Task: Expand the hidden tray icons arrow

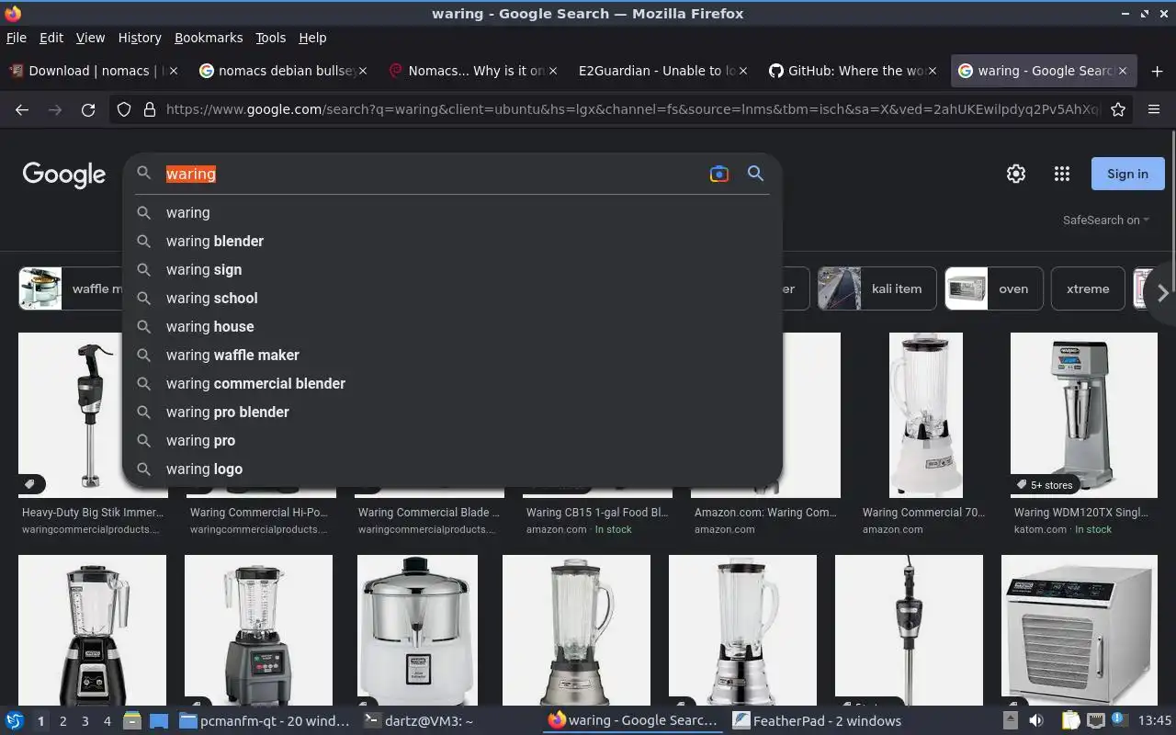Action: 1010,721
